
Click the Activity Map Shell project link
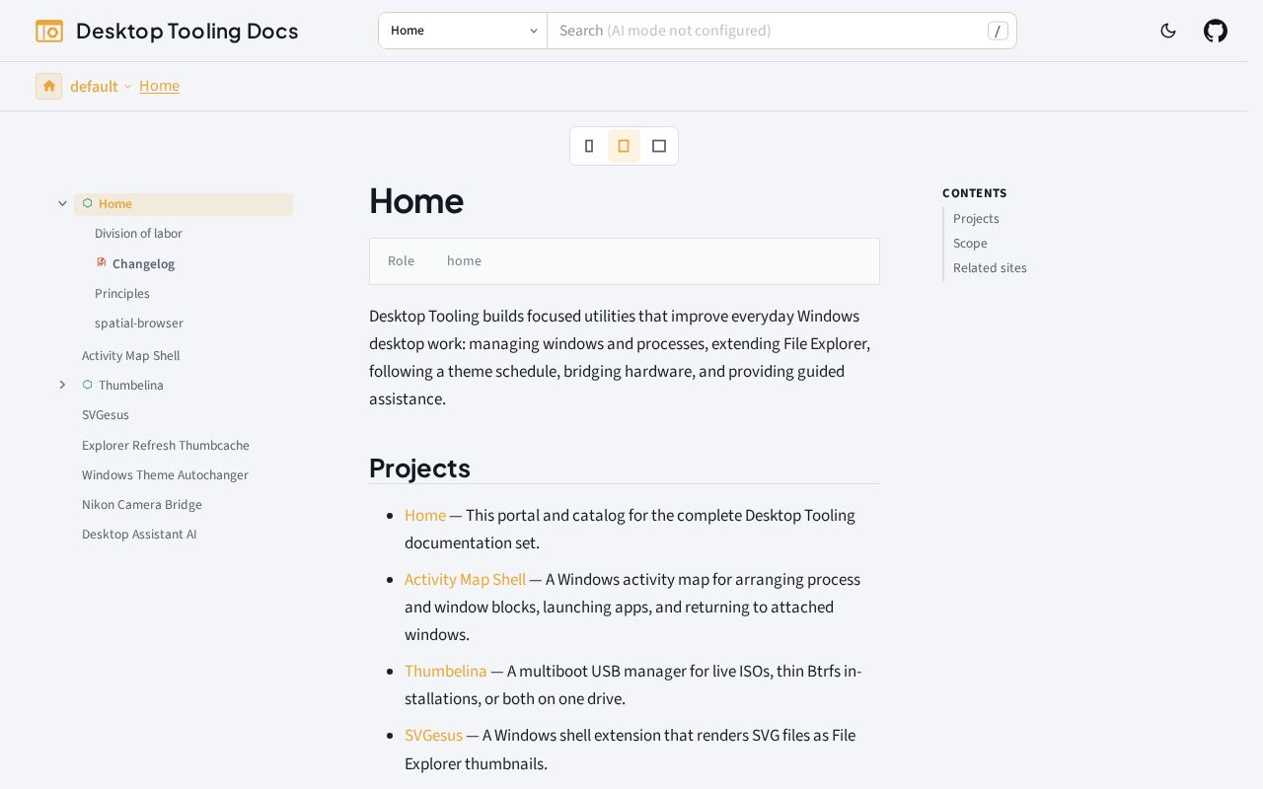pos(465,579)
